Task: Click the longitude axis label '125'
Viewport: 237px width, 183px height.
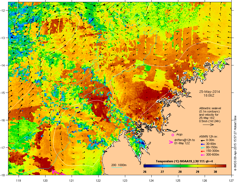Action: point(178,180)
